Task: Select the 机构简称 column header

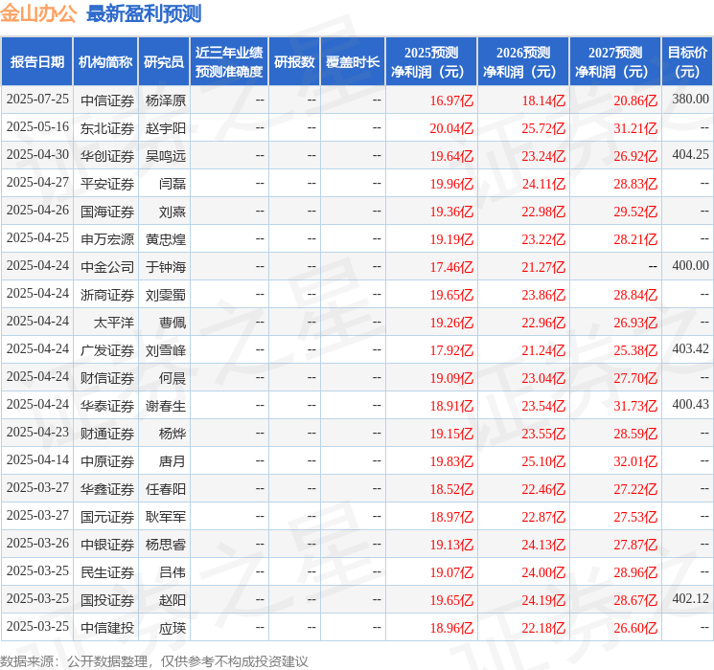Action: pyautogui.click(x=105, y=61)
